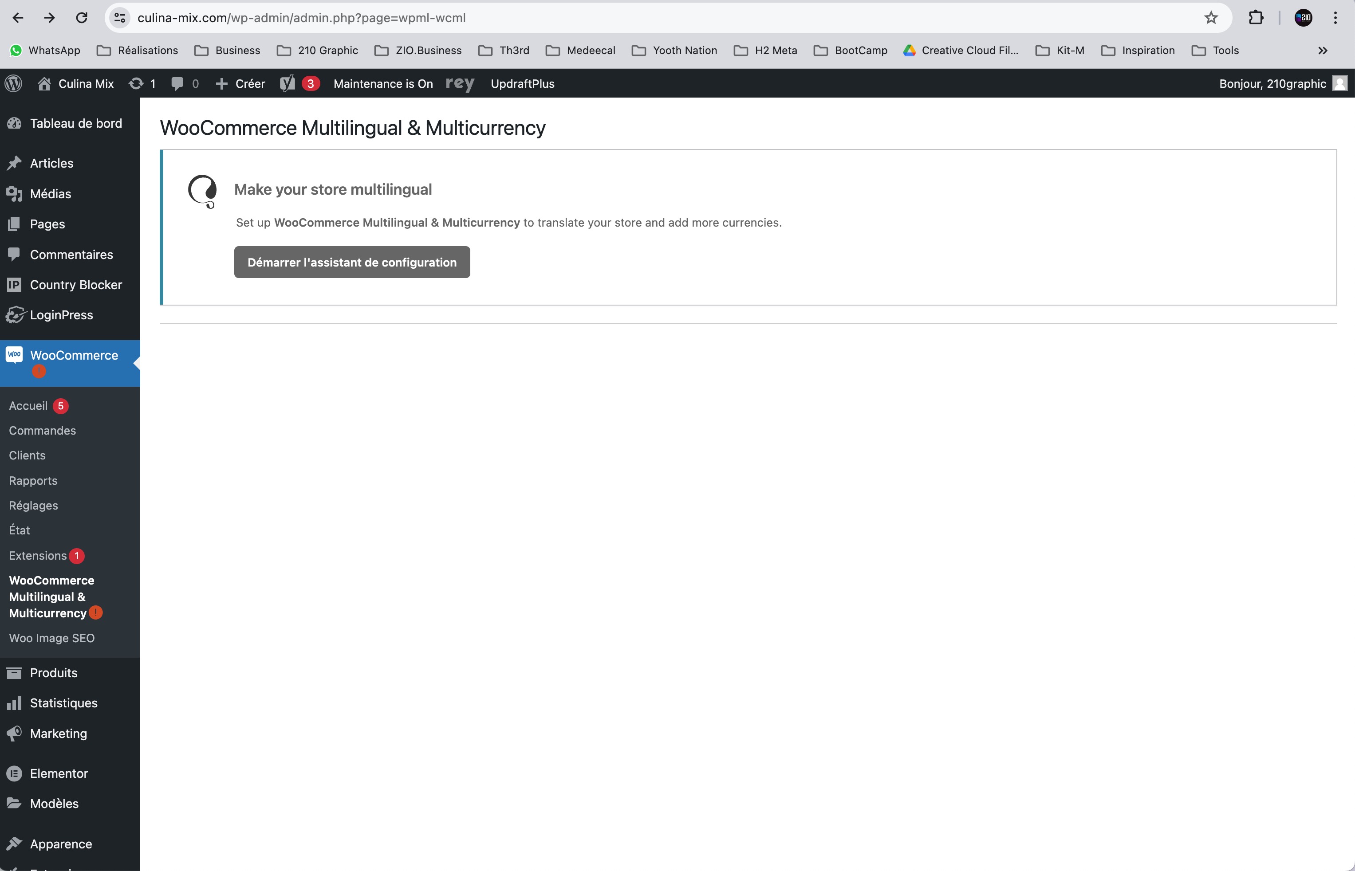This screenshot has width=1355, height=871.
Task: Open the Th3rd bookmark folder
Action: (x=504, y=51)
